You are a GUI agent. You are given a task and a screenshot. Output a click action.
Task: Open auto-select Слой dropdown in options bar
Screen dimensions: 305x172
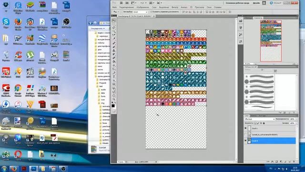[141, 12]
